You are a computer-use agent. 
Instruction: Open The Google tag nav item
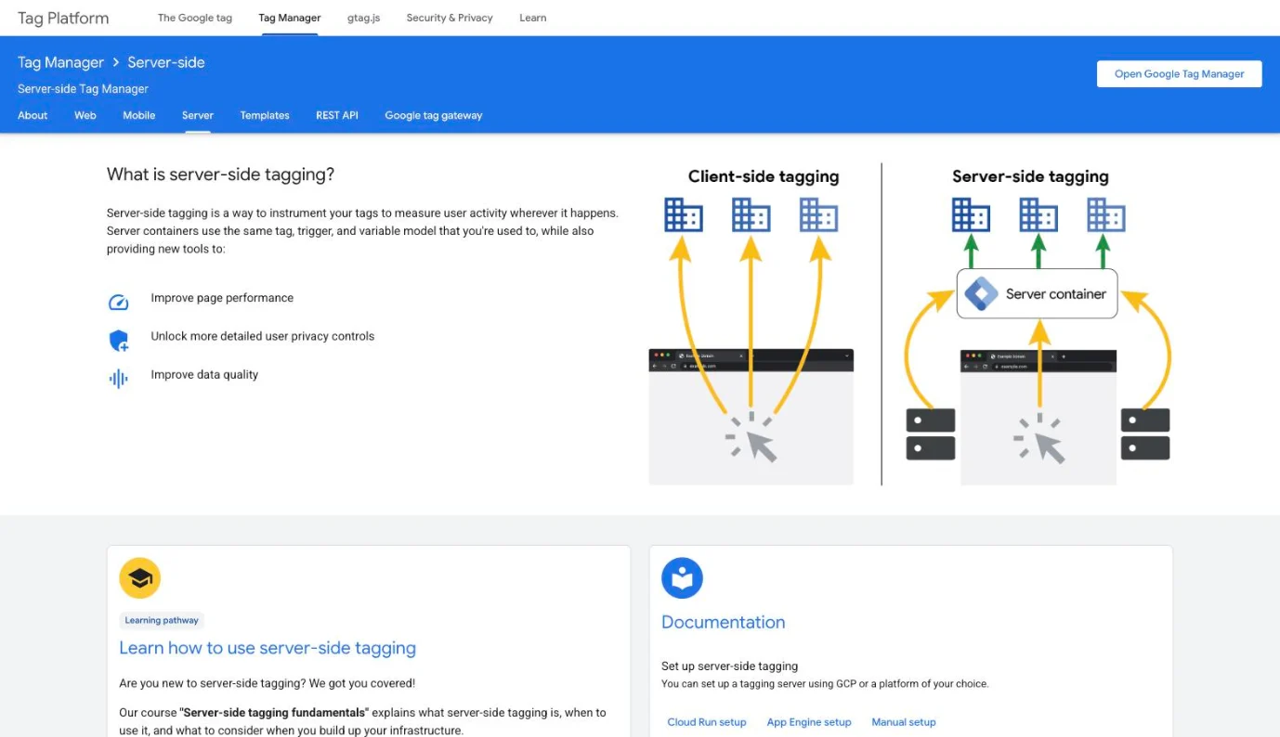click(195, 18)
